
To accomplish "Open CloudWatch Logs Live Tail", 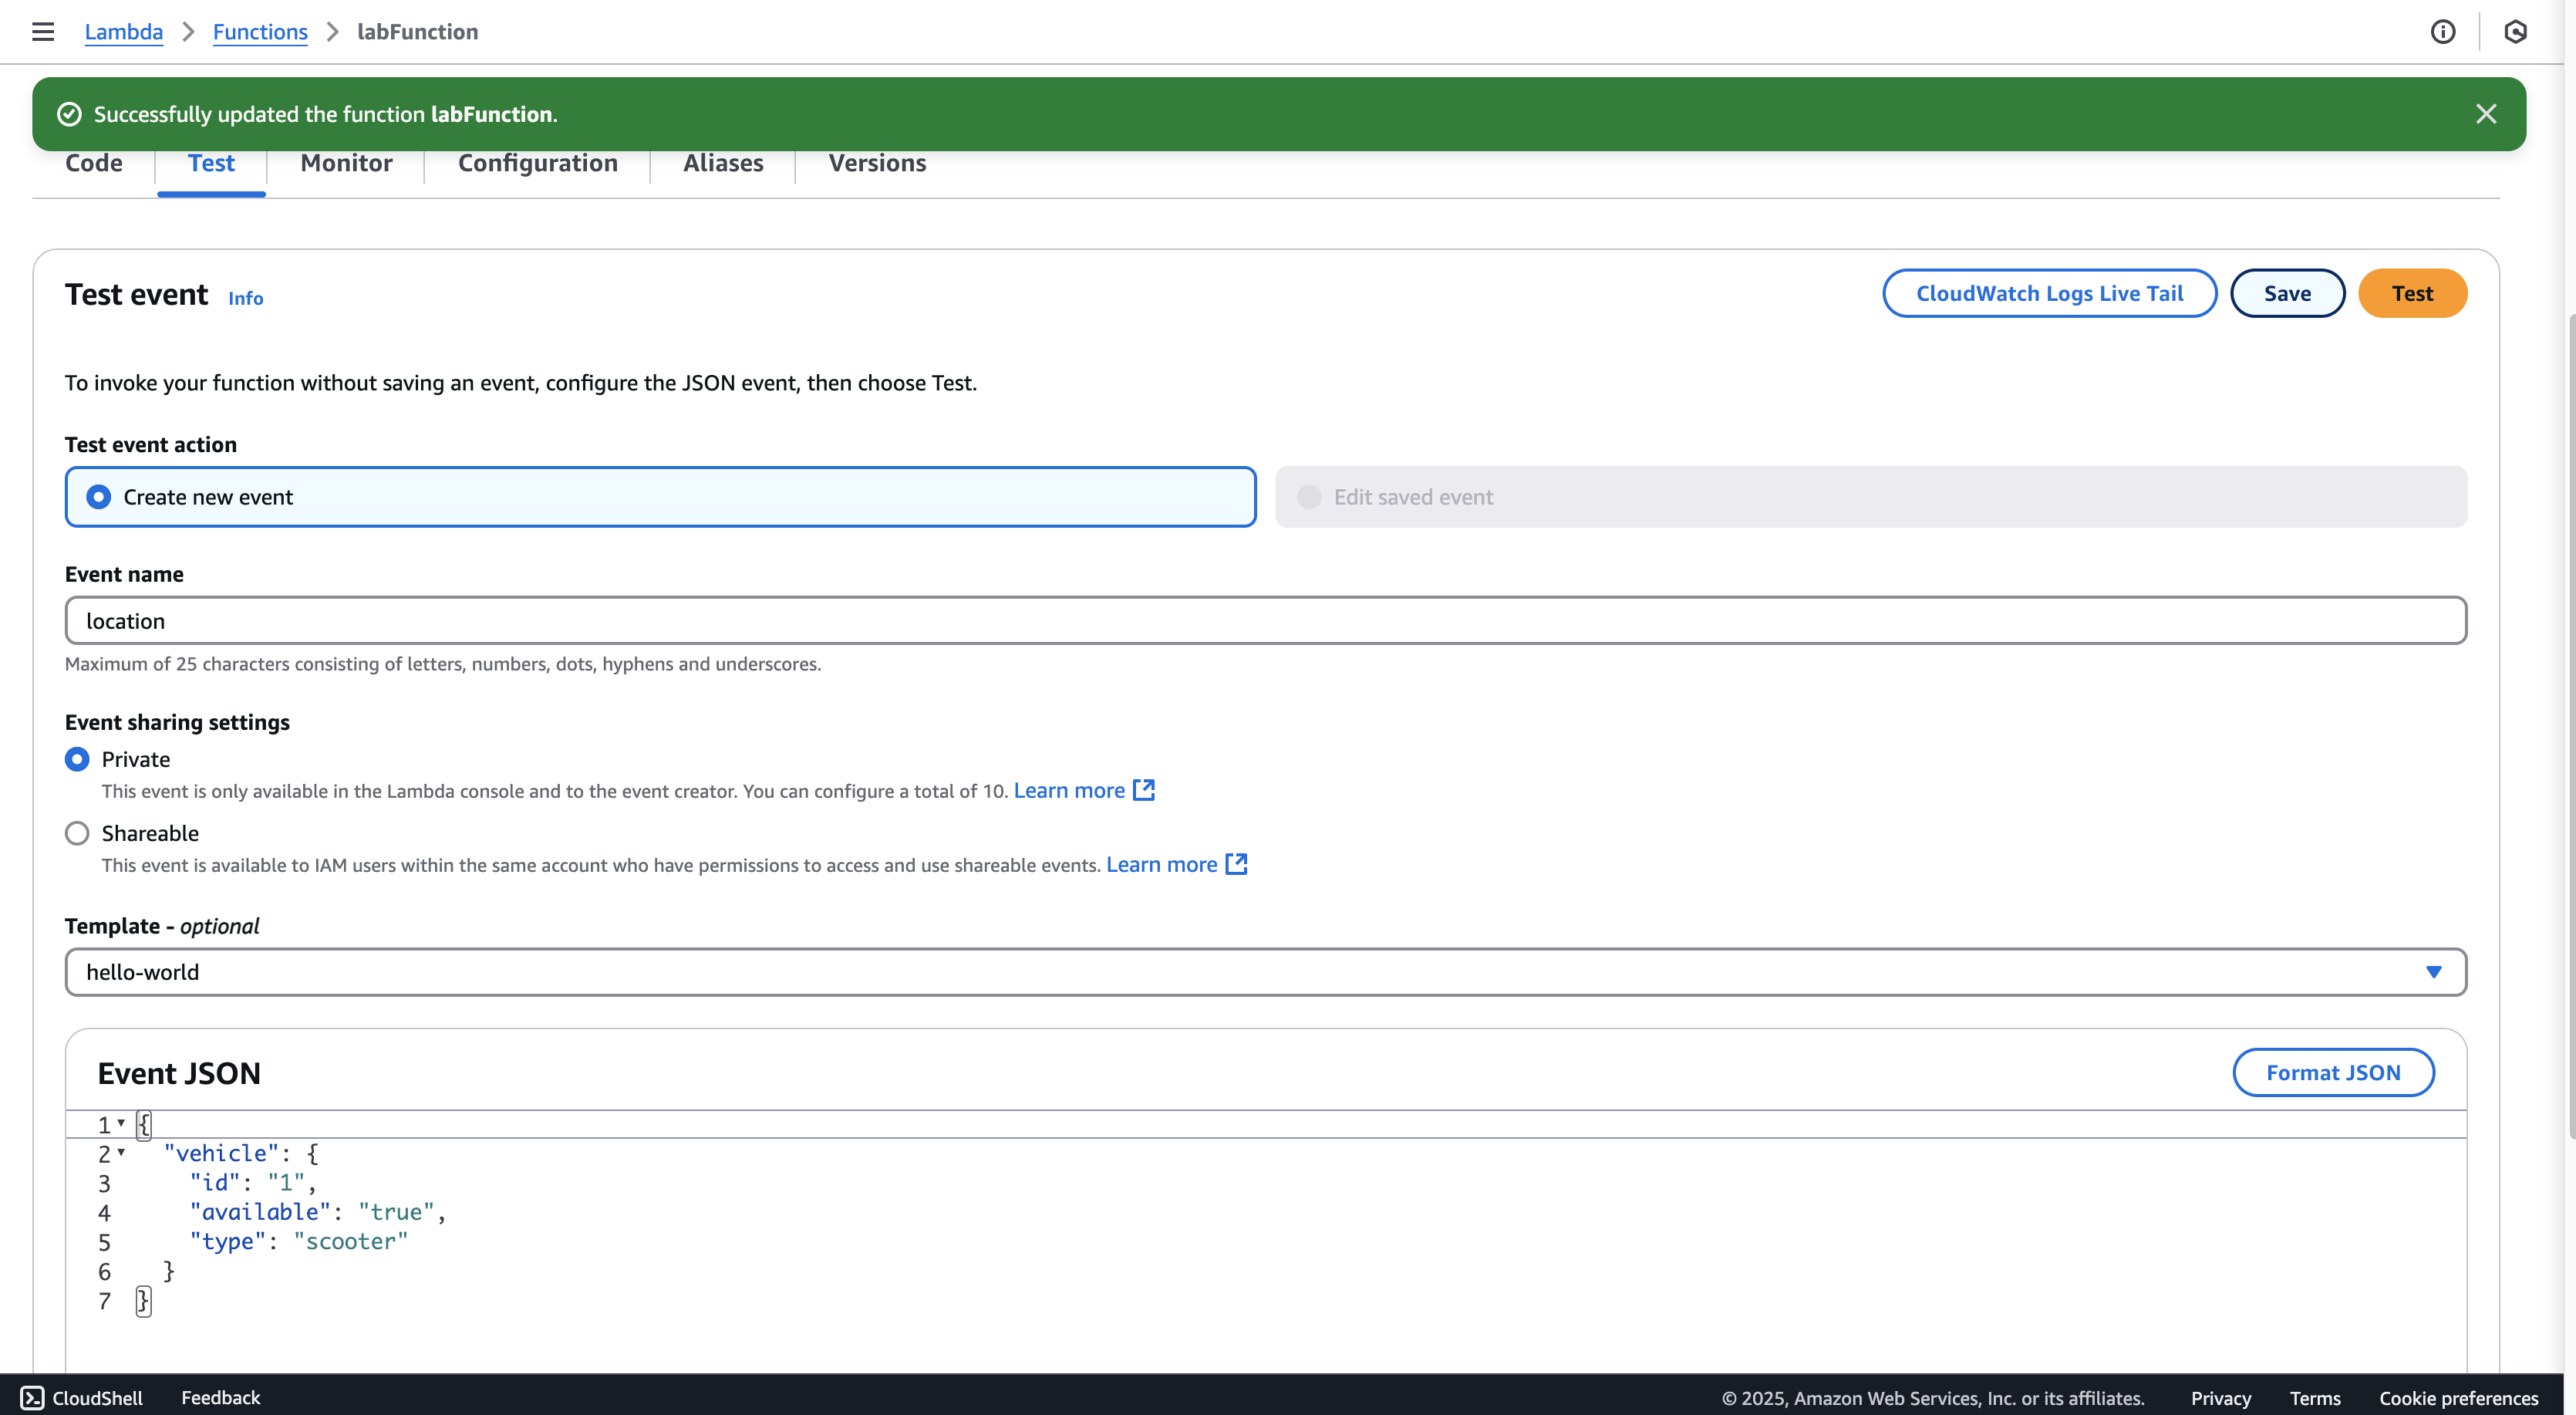I will pyautogui.click(x=2049, y=293).
